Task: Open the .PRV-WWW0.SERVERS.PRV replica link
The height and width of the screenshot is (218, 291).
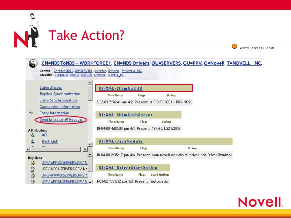Action: [65, 175]
